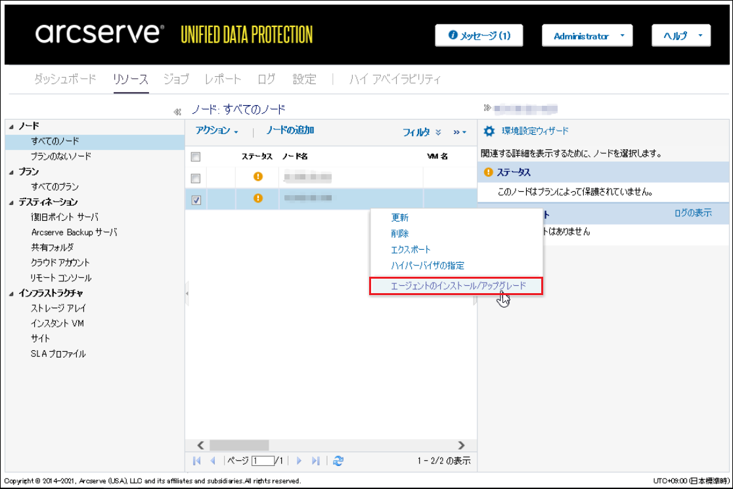Select クラウド アカウント in the tree
Screen dimensions: 733x489
(60, 262)
